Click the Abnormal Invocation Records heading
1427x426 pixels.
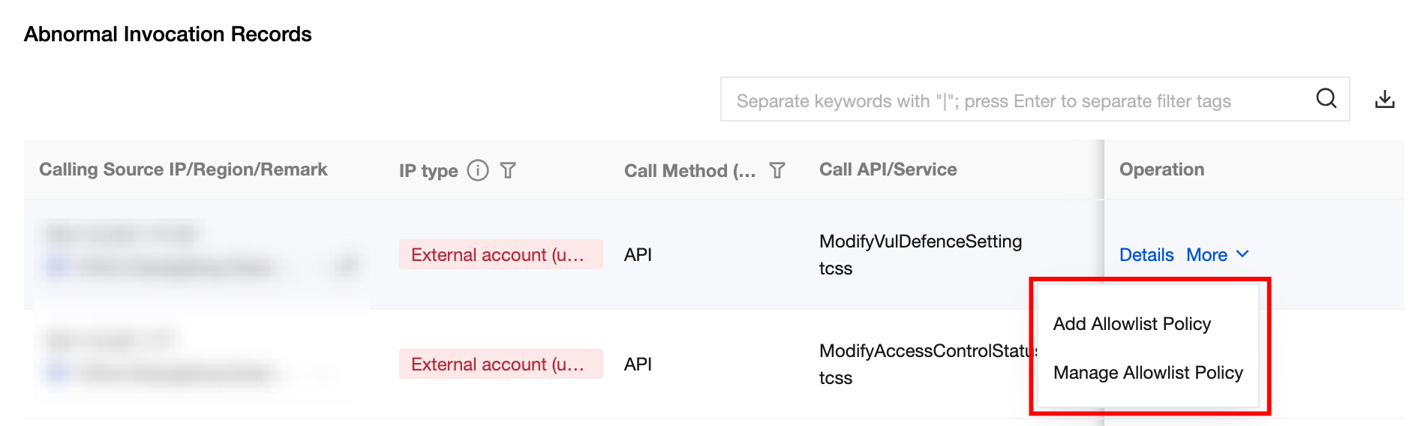(x=167, y=34)
